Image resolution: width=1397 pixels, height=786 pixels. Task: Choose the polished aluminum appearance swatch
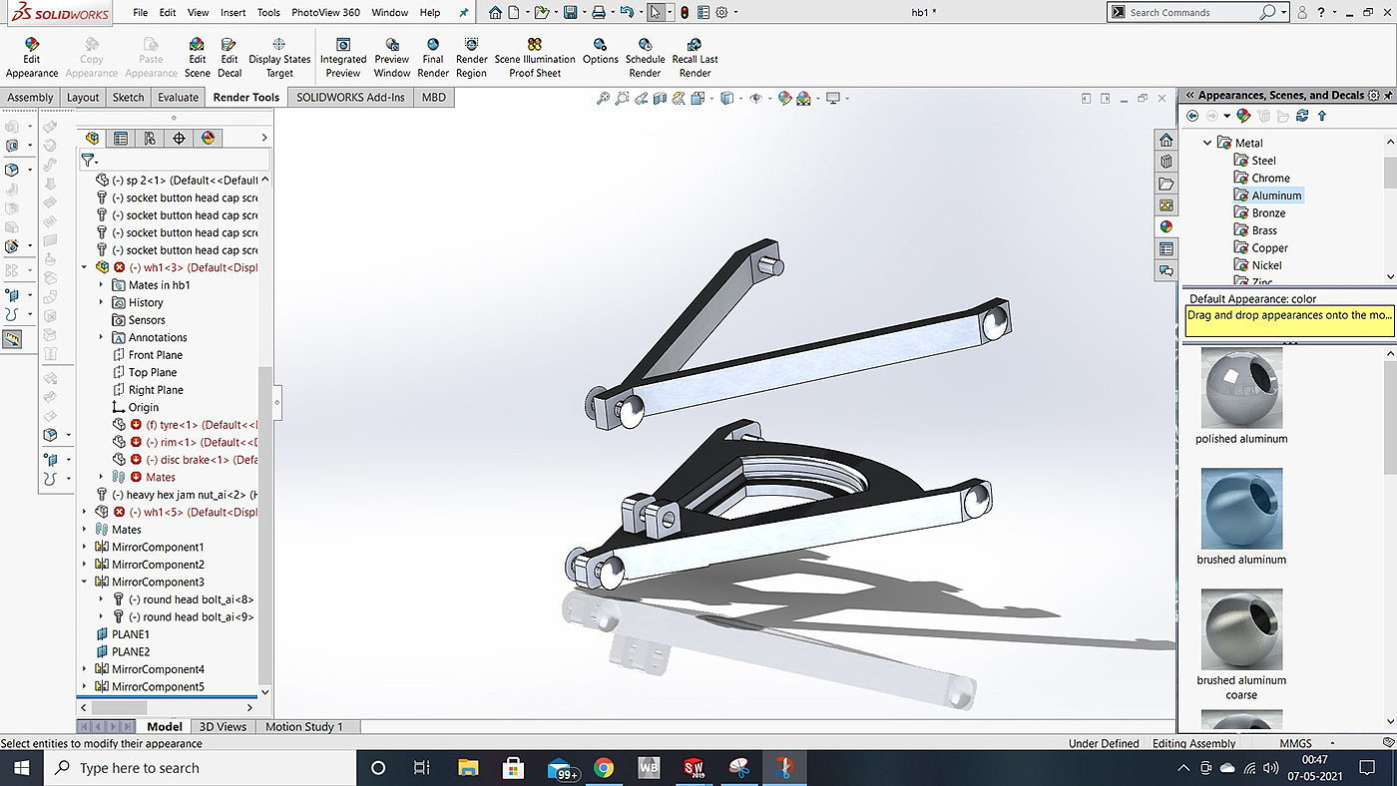1241,389
